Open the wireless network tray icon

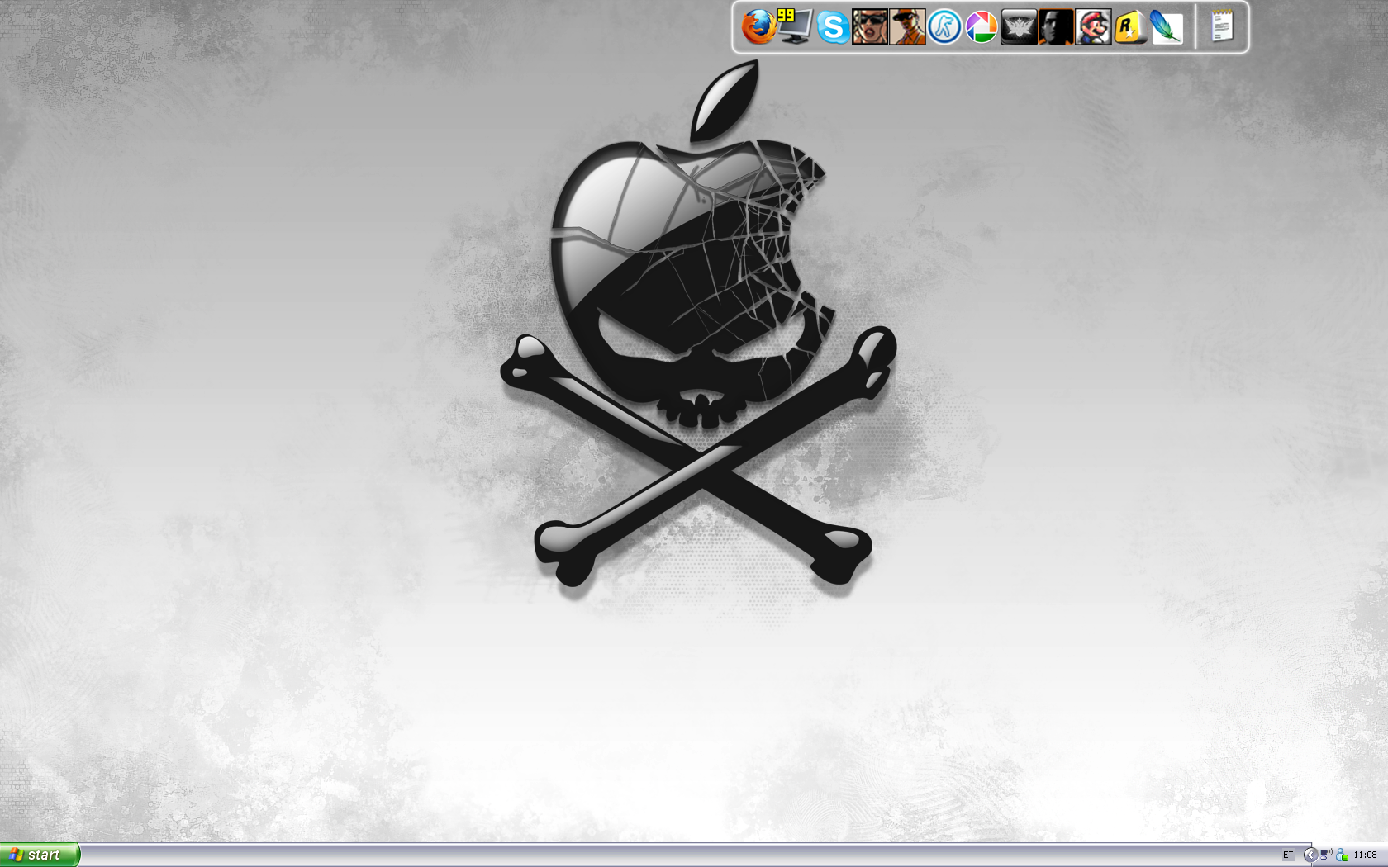[1326, 855]
